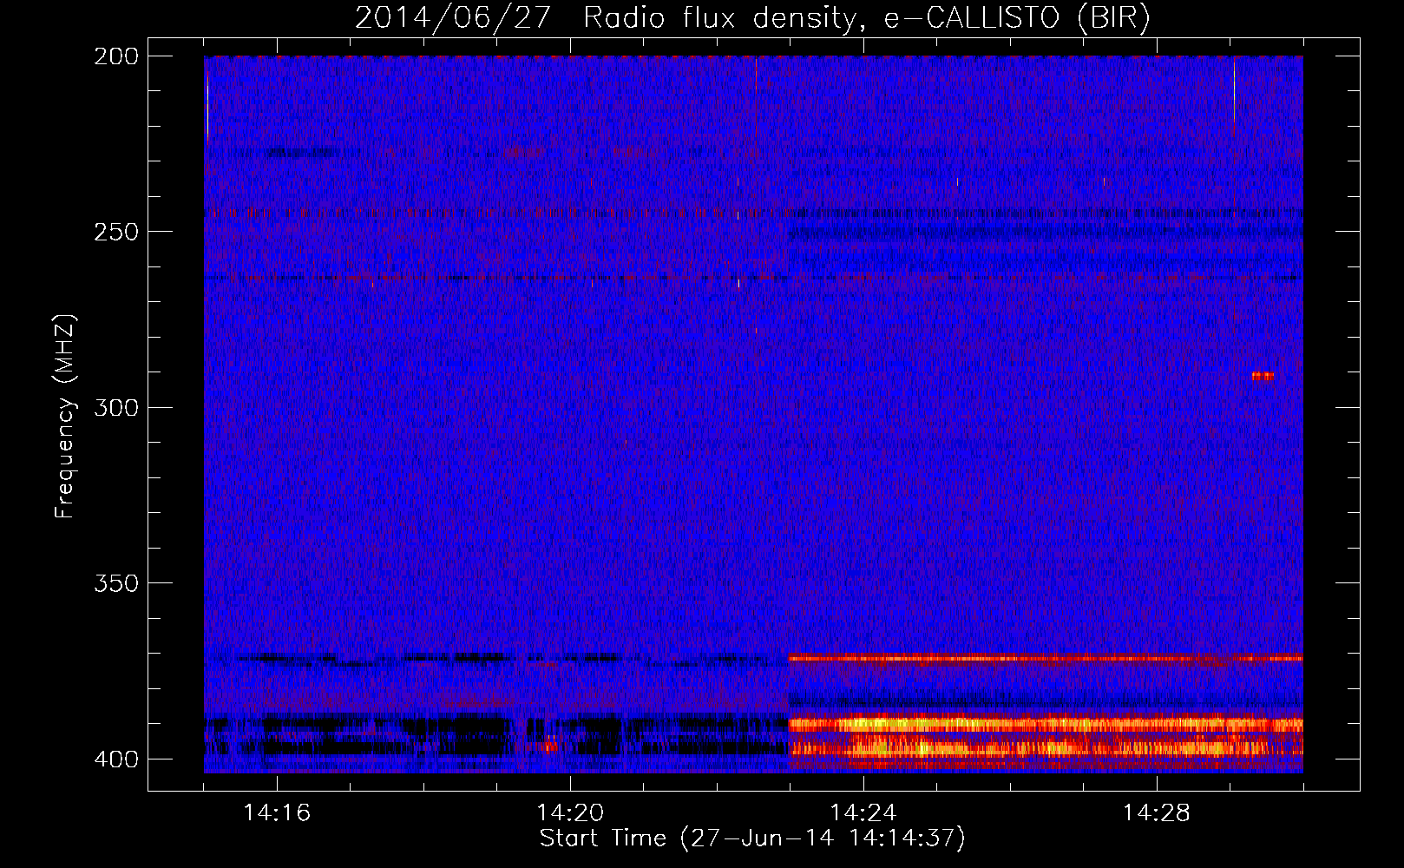The width and height of the screenshot is (1404, 868).
Task: Click the "Frequency (MHZ)" axis label
Action: tap(65, 416)
